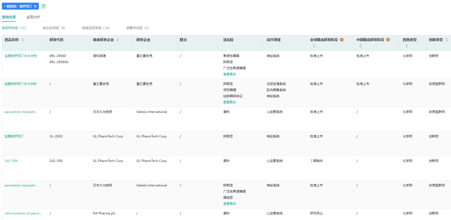451x220 pixels.
Task: Sort by 全球最高研发阶段 arrows
Action: (x=314, y=46)
